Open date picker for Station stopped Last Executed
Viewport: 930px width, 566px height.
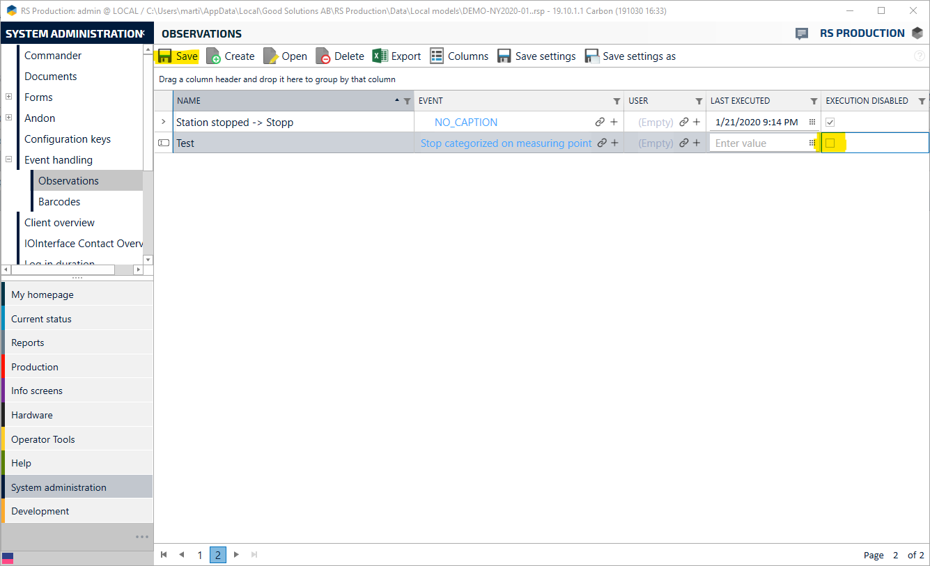(812, 123)
